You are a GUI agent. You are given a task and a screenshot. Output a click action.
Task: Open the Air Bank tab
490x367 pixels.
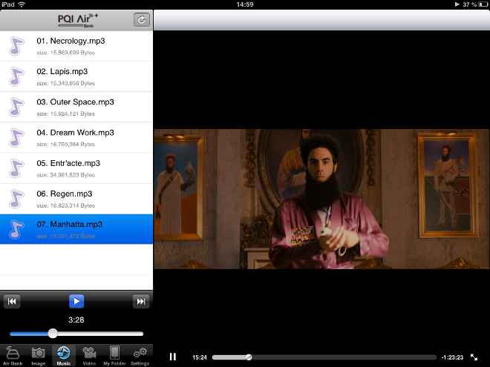tap(13, 356)
